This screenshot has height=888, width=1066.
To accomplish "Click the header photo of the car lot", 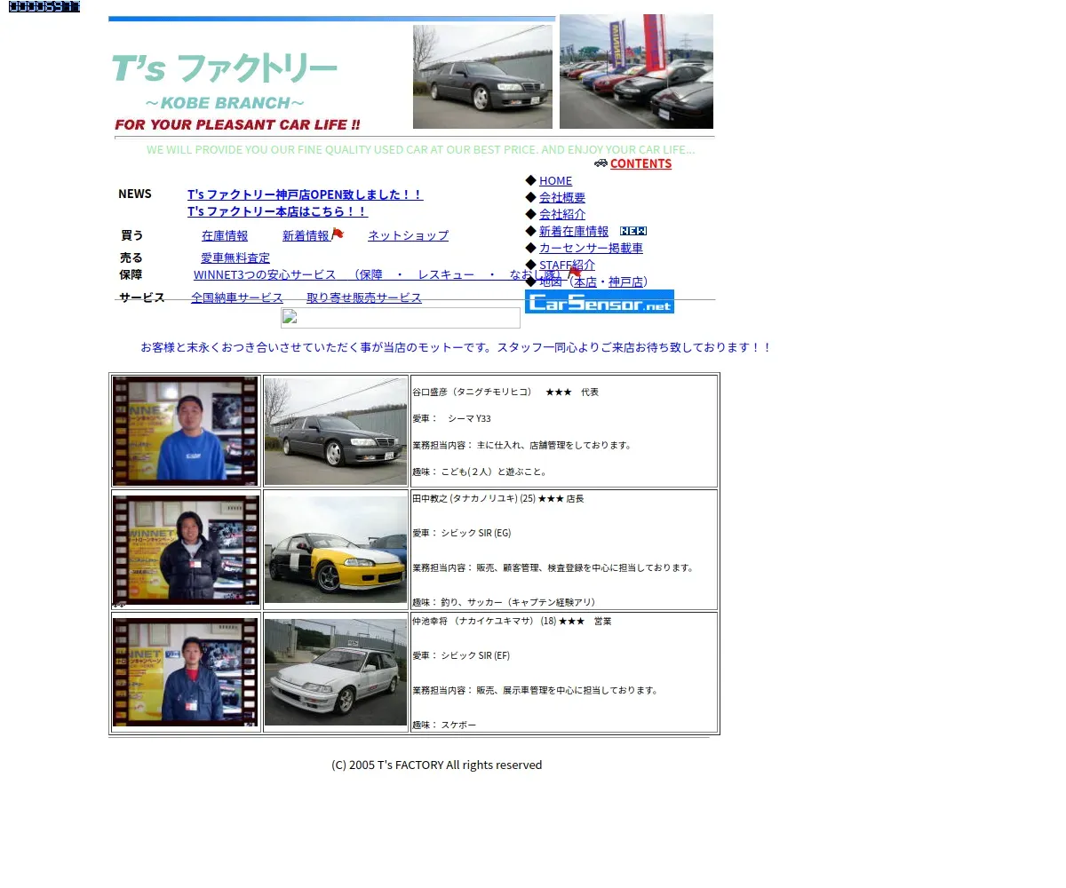I will click(636, 71).
